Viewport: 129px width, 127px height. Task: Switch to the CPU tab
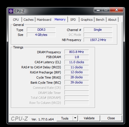pyautogui.click(x=16, y=20)
